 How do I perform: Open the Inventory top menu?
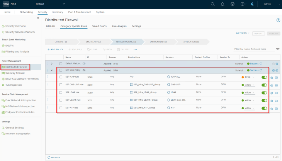click(57, 12)
